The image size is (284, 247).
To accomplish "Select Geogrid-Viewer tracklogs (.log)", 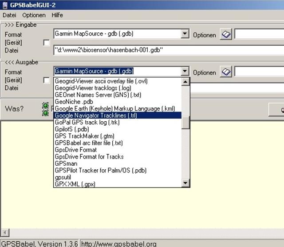I will 118,88.
